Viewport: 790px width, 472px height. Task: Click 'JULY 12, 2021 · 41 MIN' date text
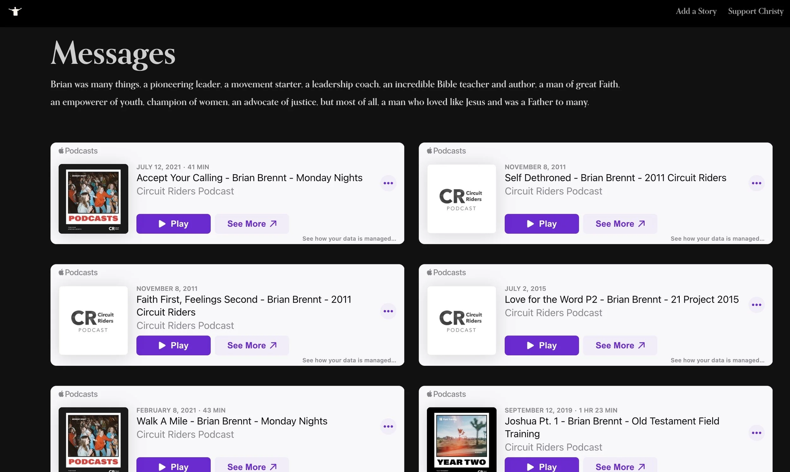173,167
